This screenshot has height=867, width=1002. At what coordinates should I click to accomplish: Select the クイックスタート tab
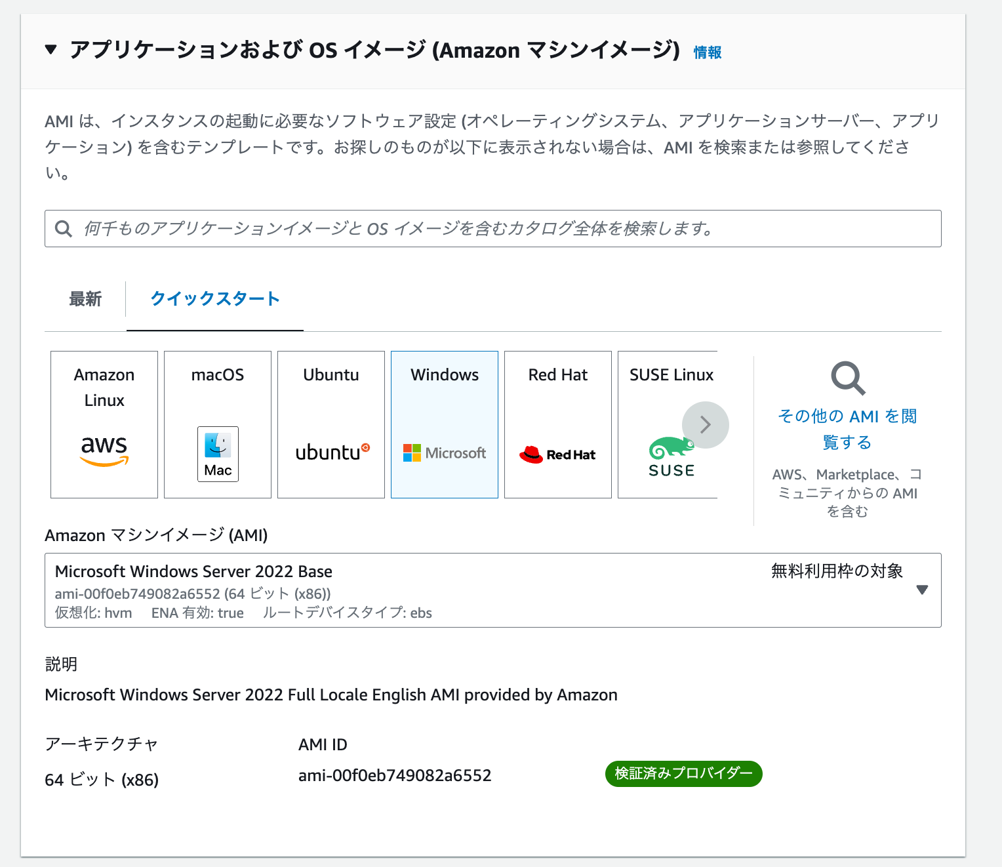(215, 299)
